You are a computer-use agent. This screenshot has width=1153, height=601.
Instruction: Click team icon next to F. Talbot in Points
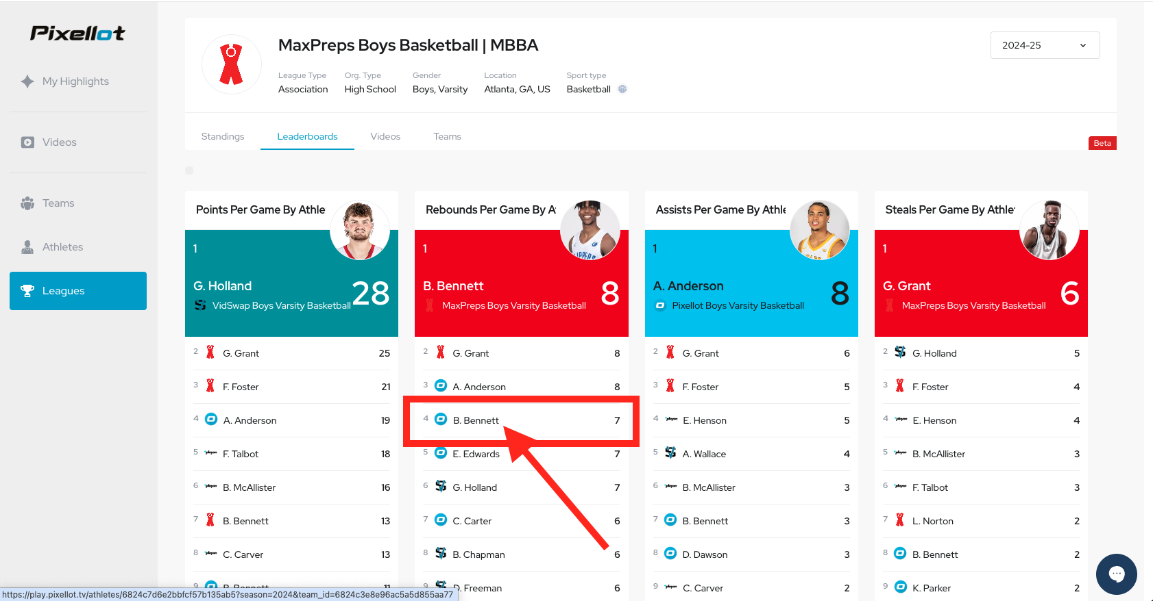(x=211, y=453)
